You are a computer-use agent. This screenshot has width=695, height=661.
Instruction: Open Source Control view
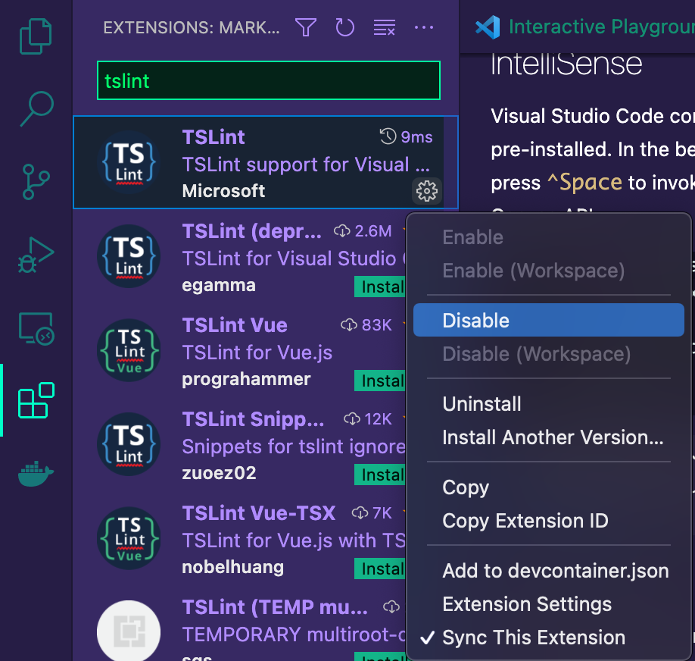point(36,182)
